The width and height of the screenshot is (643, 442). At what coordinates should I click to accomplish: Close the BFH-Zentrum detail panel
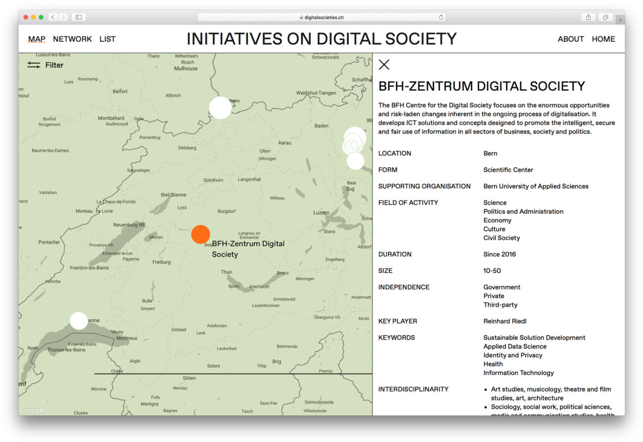pos(384,65)
